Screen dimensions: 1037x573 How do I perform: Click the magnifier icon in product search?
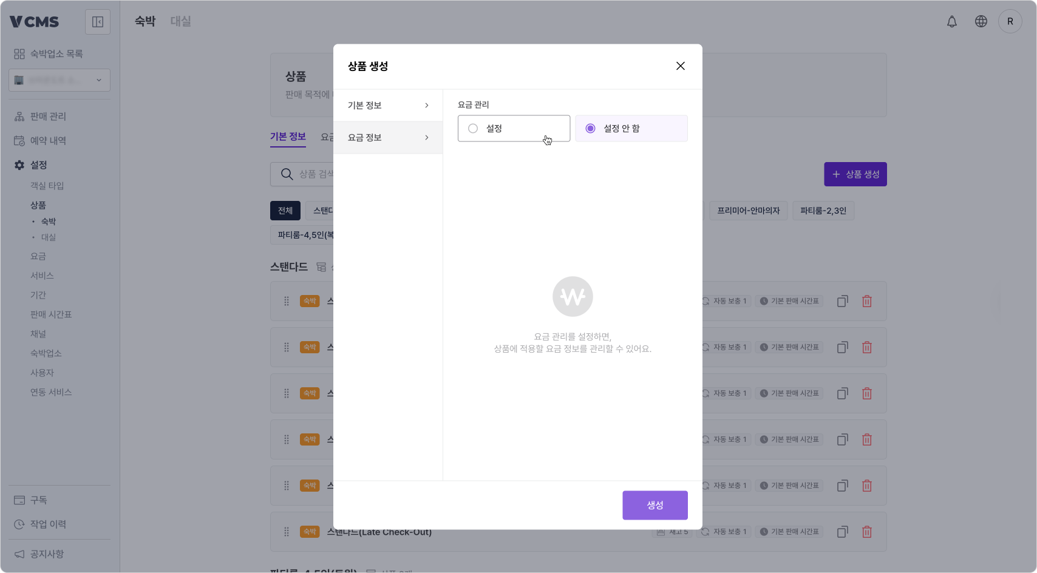click(286, 174)
